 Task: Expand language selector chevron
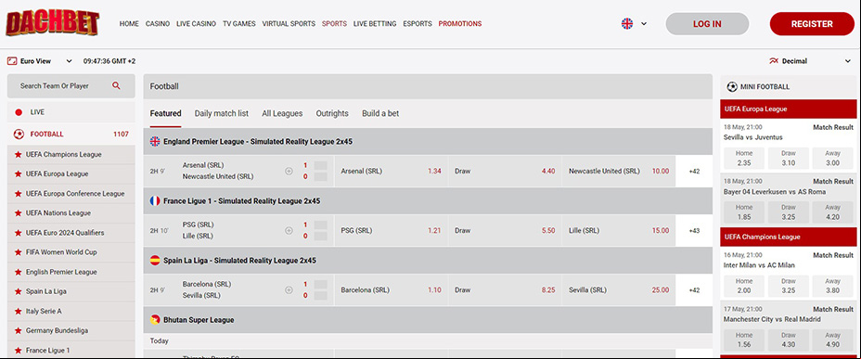(644, 23)
